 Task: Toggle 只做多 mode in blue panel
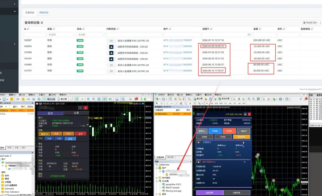(204, 137)
